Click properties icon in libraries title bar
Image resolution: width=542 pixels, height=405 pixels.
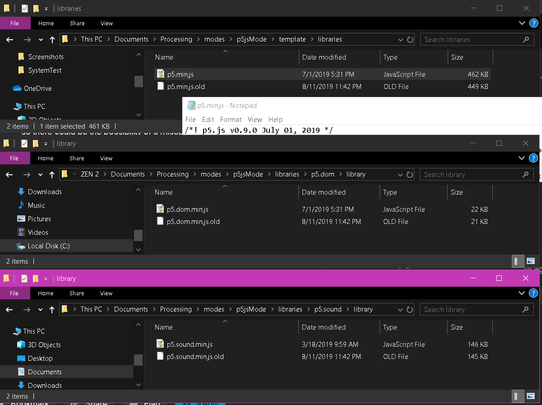[x=24, y=9]
